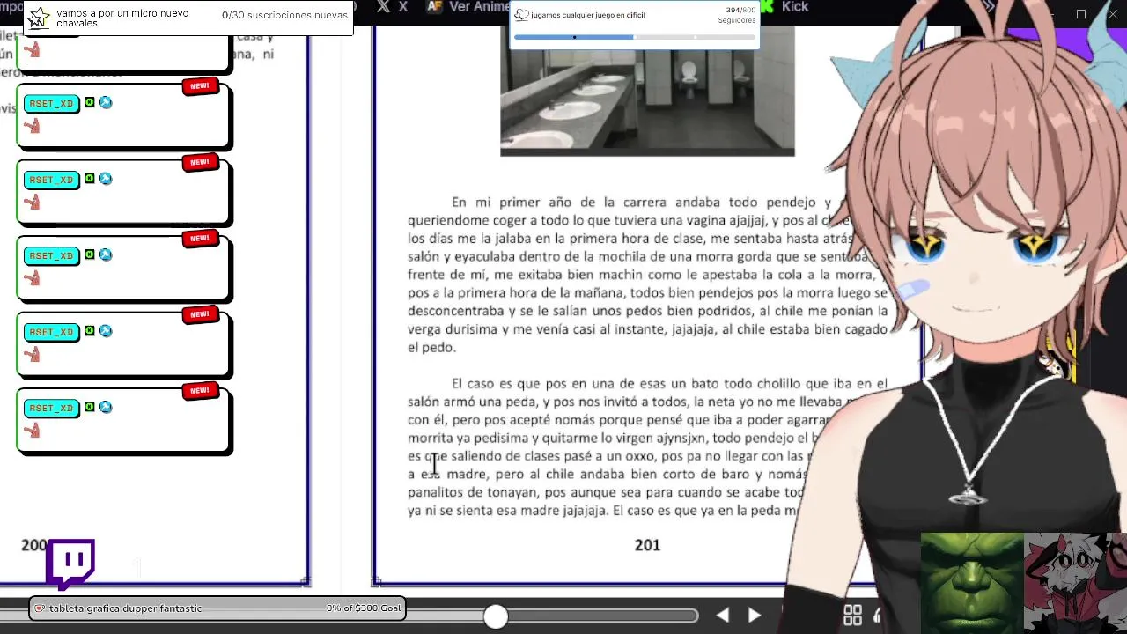
Task: Switch to the Kick browser tab
Action: point(784,7)
